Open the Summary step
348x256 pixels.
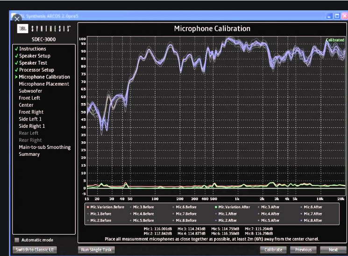tap(29, 154)
